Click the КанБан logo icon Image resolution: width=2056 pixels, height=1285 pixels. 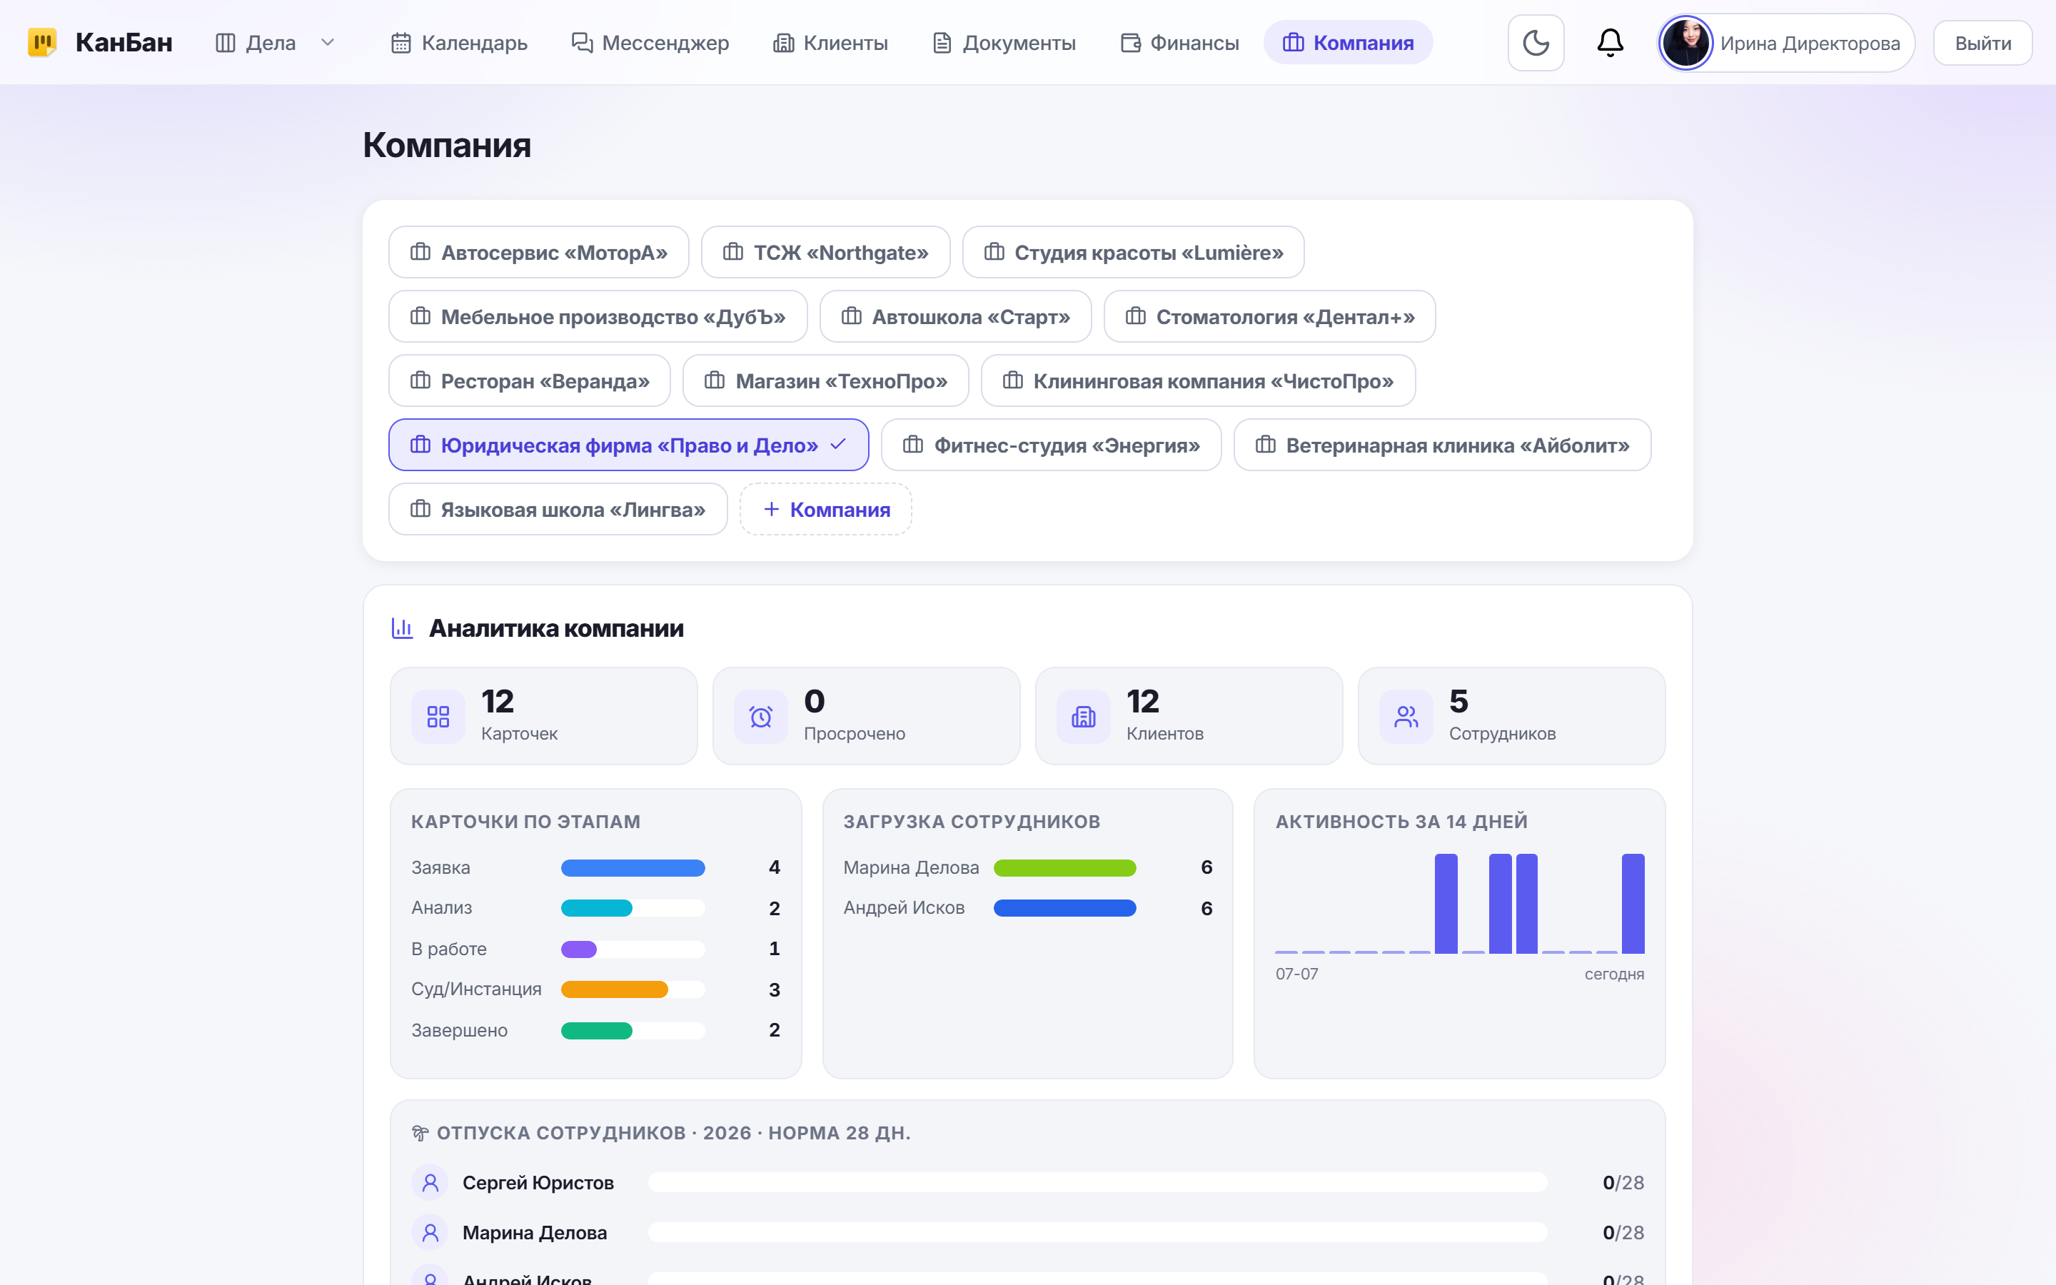pos(41,43)
